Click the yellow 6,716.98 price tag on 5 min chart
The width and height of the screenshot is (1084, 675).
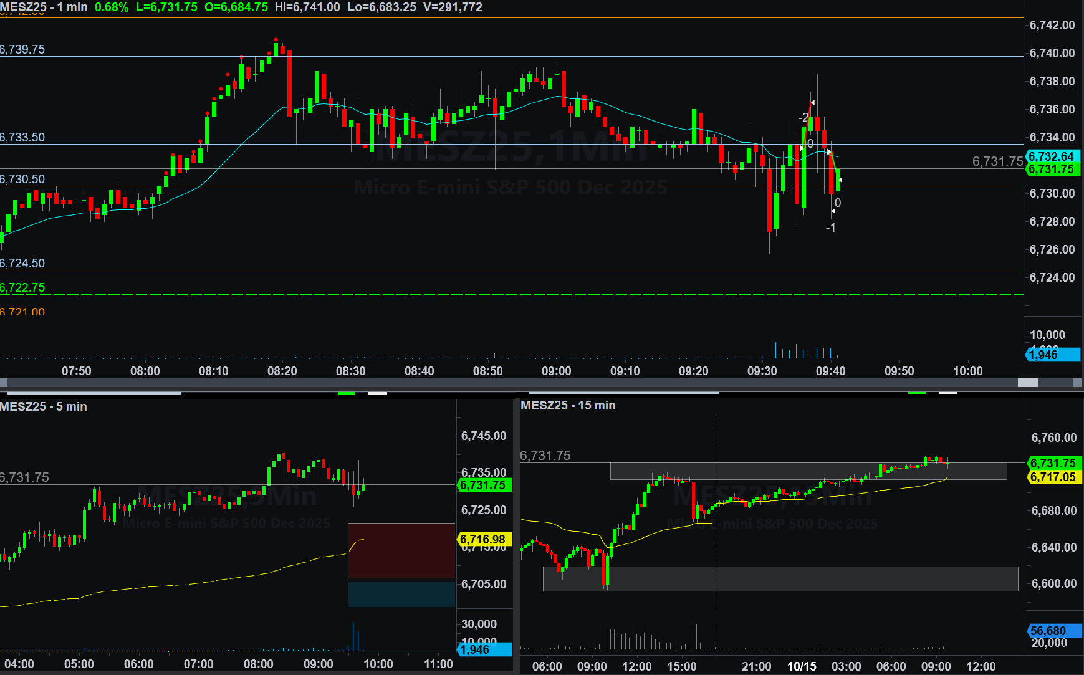(484, 539)
